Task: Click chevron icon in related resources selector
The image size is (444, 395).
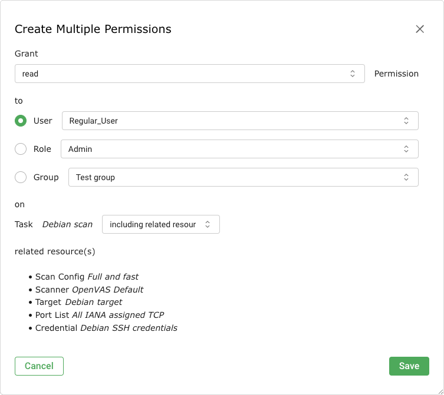Action: coord(208,224)
